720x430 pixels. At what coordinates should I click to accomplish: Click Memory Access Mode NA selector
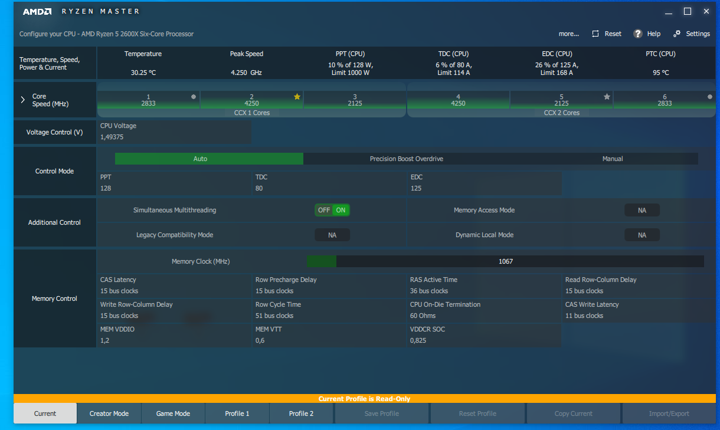(642, 210)
